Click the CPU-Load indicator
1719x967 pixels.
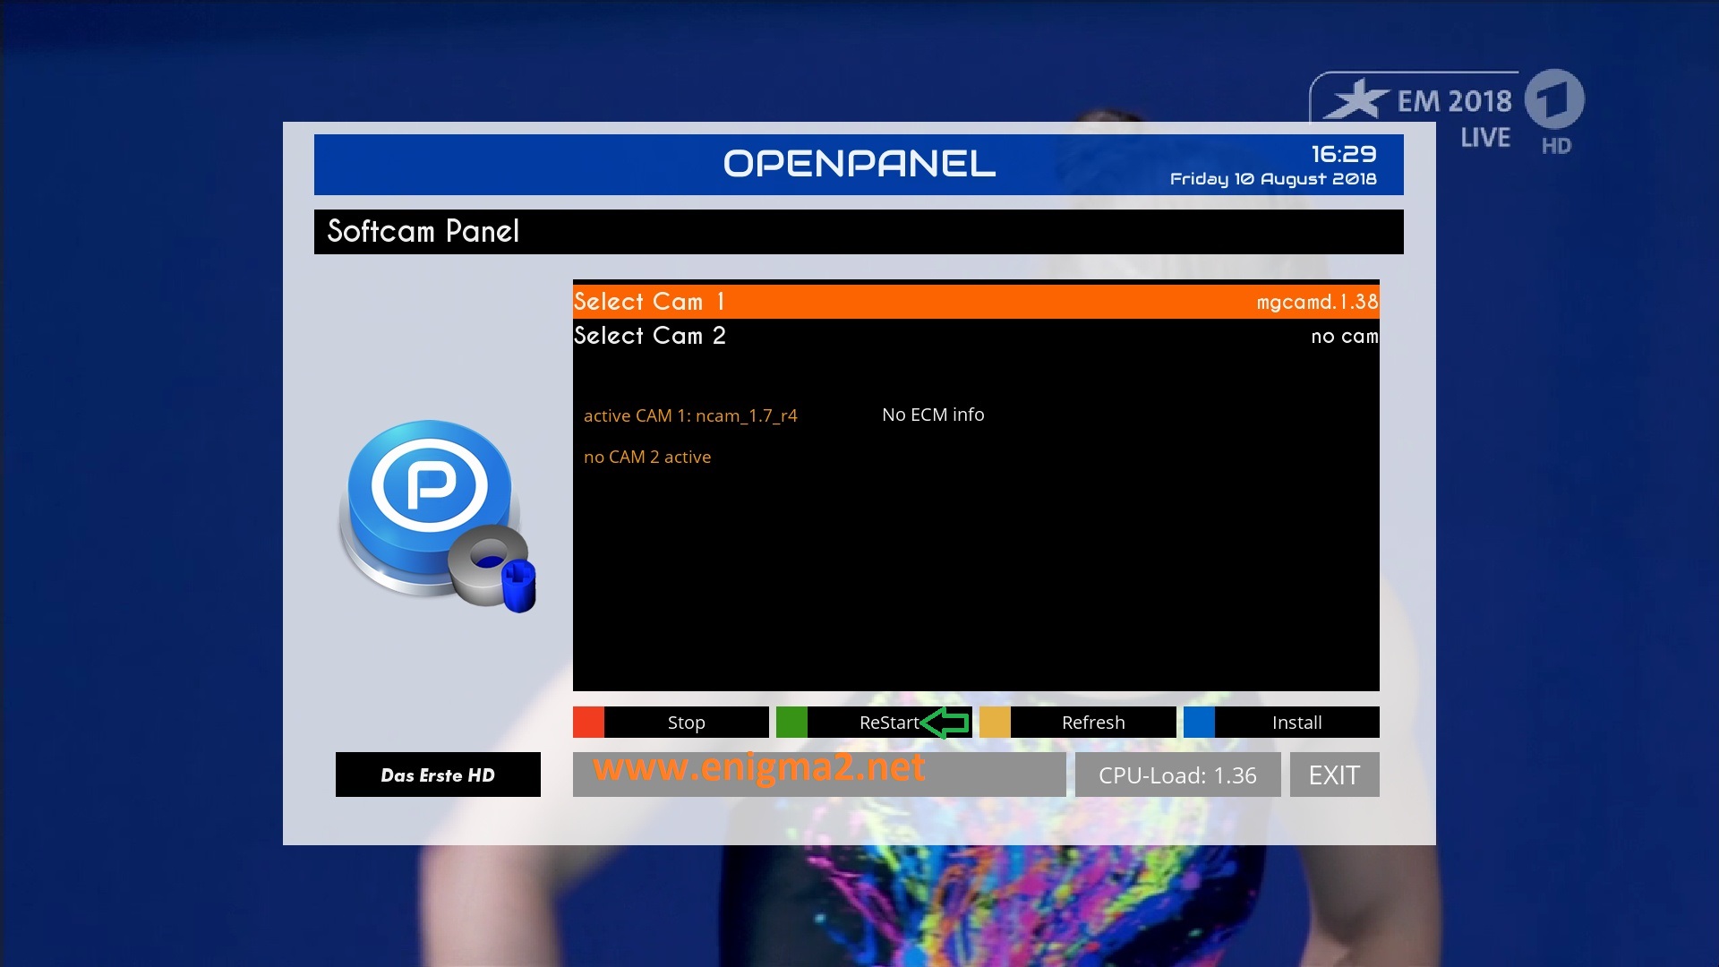pos(1177,775)
